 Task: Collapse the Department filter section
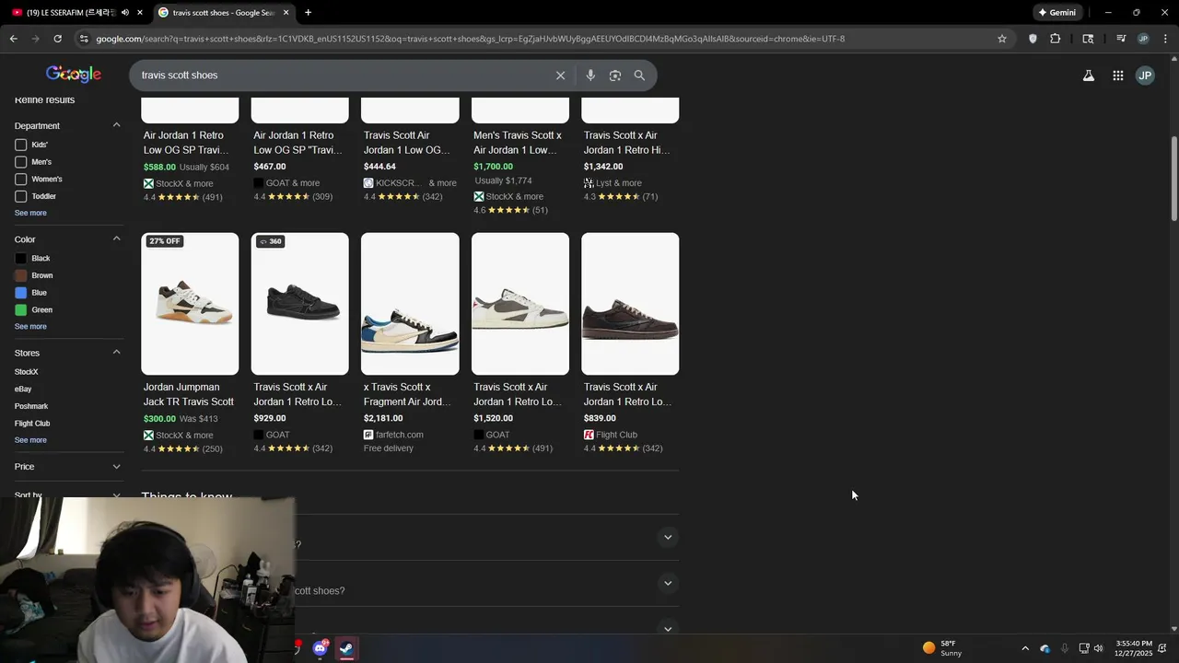[116, 125]
